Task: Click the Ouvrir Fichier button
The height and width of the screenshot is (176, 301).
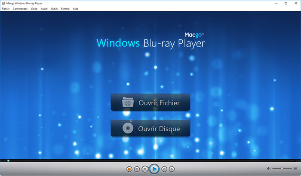Action: click(150, 102)
